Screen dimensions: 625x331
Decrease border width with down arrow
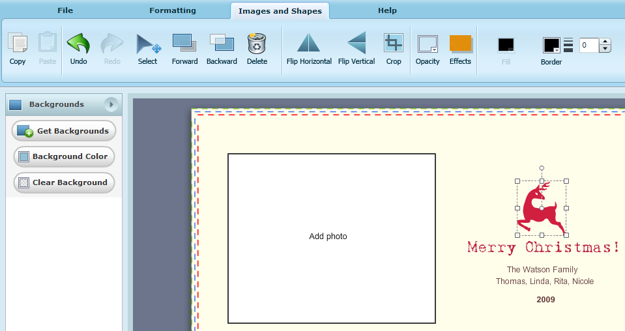click(605, 49)
